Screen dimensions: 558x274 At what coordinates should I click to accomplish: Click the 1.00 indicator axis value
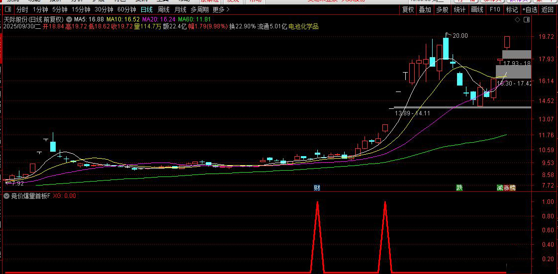(x=548, y=201)
